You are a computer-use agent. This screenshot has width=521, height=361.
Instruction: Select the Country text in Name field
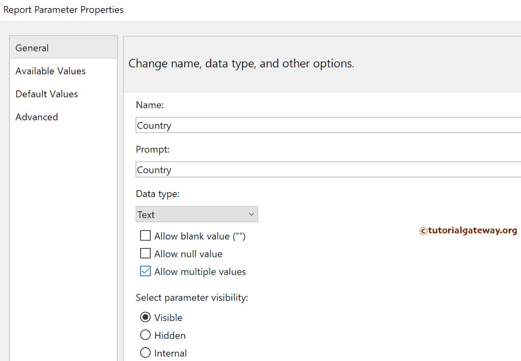tap(154, 125)
